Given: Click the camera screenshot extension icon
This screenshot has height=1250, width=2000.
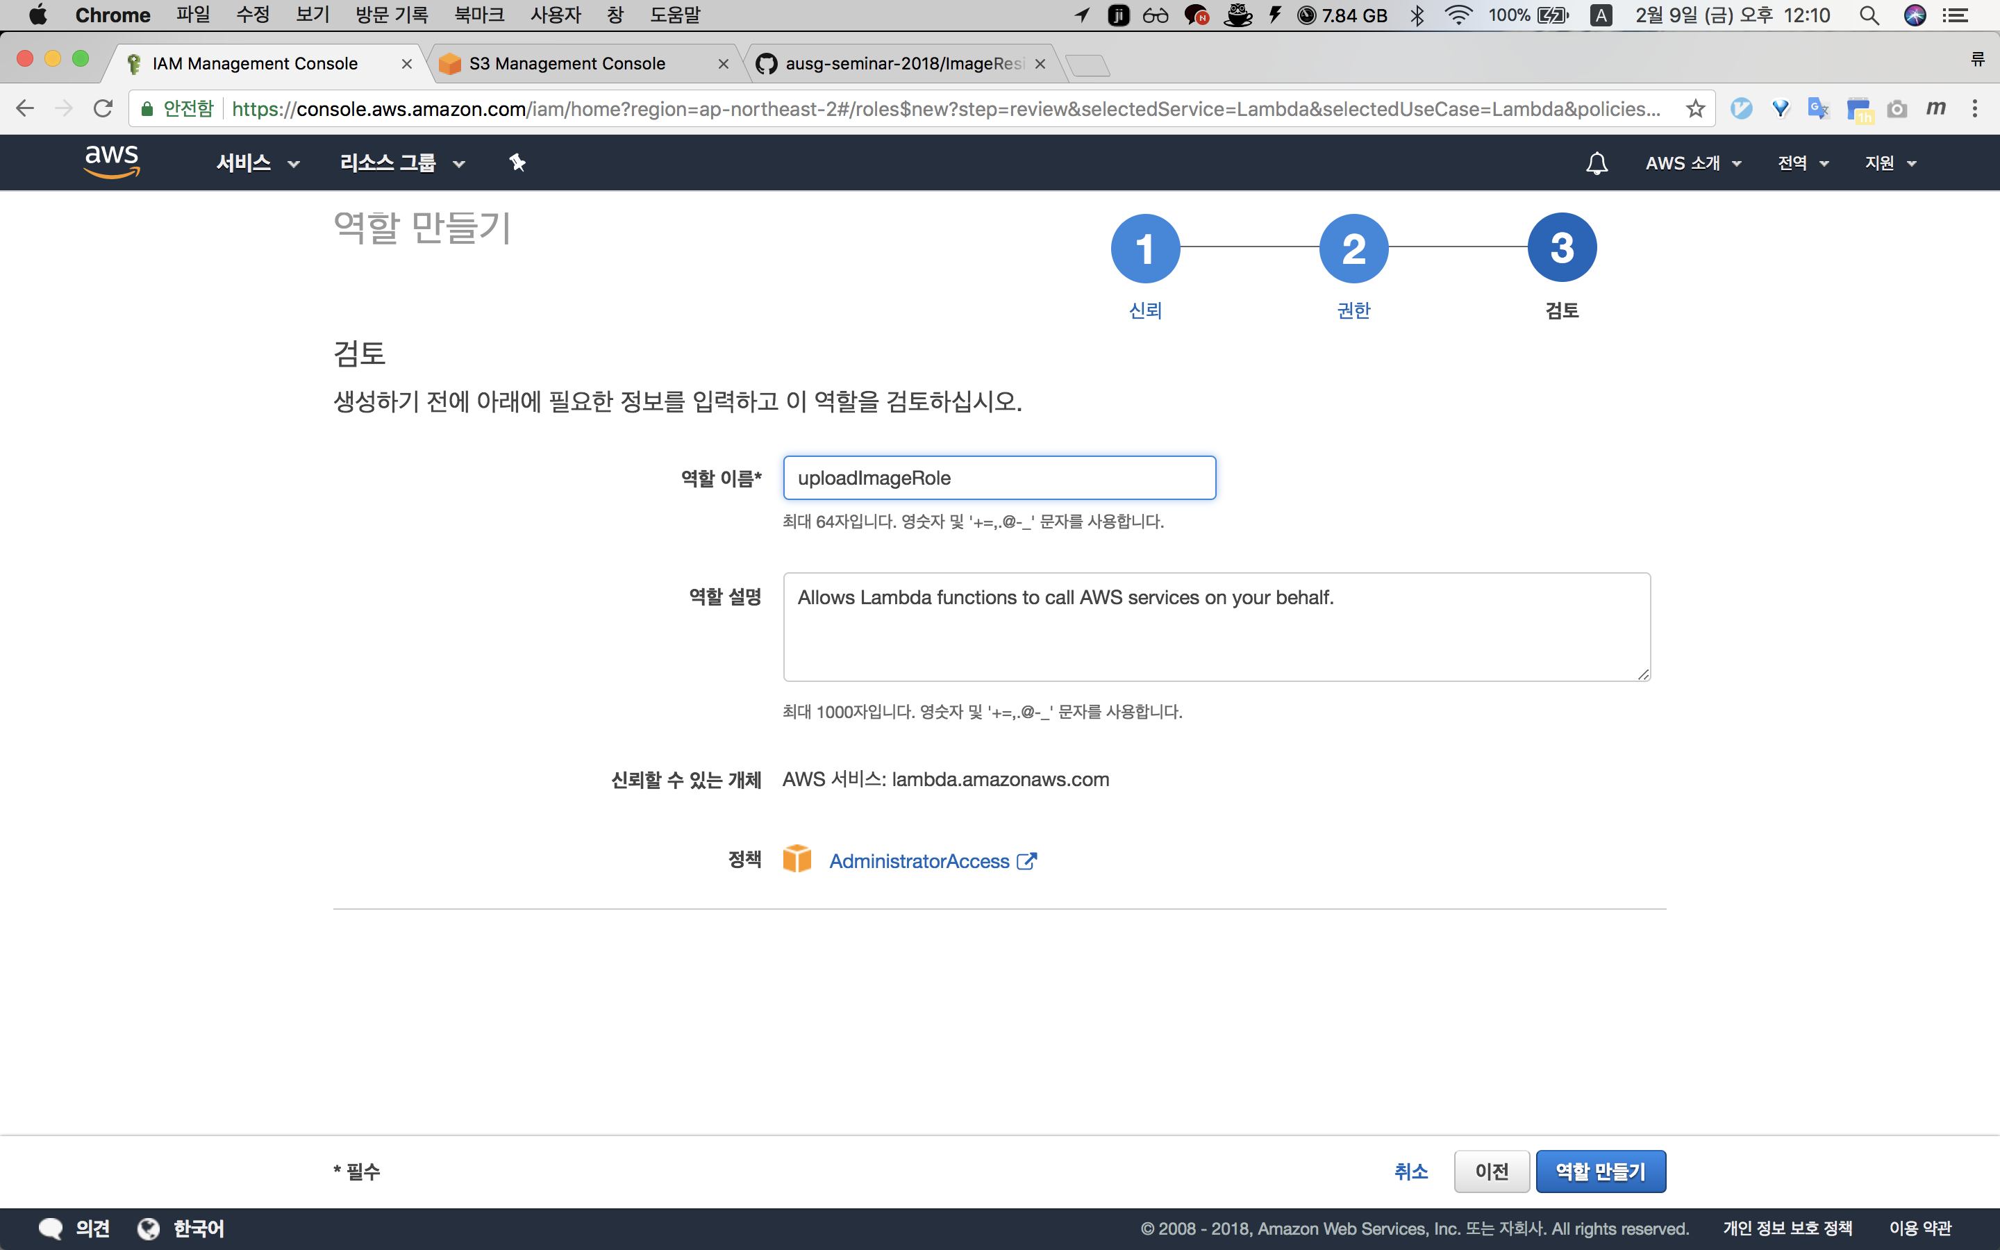Looking at the screenshot, I should (1897, 109).
